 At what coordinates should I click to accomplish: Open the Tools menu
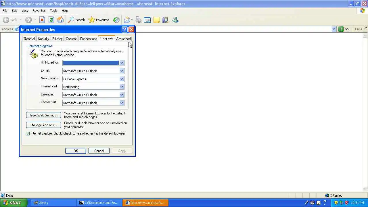(54, 11)
